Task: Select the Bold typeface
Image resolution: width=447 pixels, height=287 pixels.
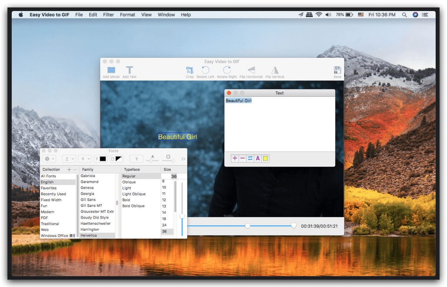Action: point(141,200)
